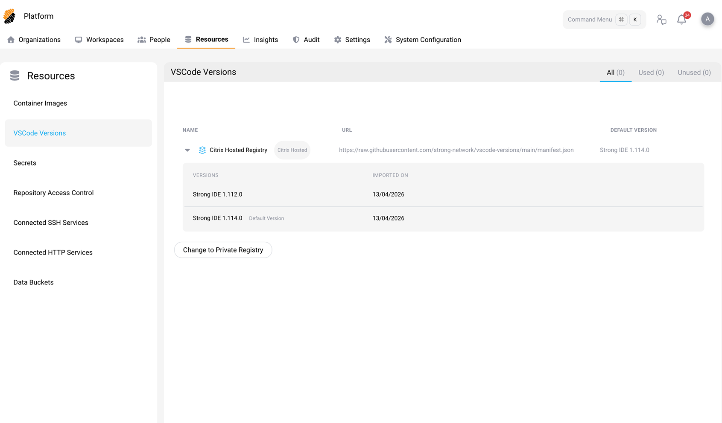This screenshot has width=722, height=423.
Task: Open the Insights tab
Action: pyautogui.click(x=260, y=40)
